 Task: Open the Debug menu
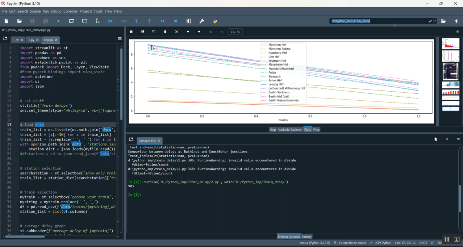tap(56, 11)
